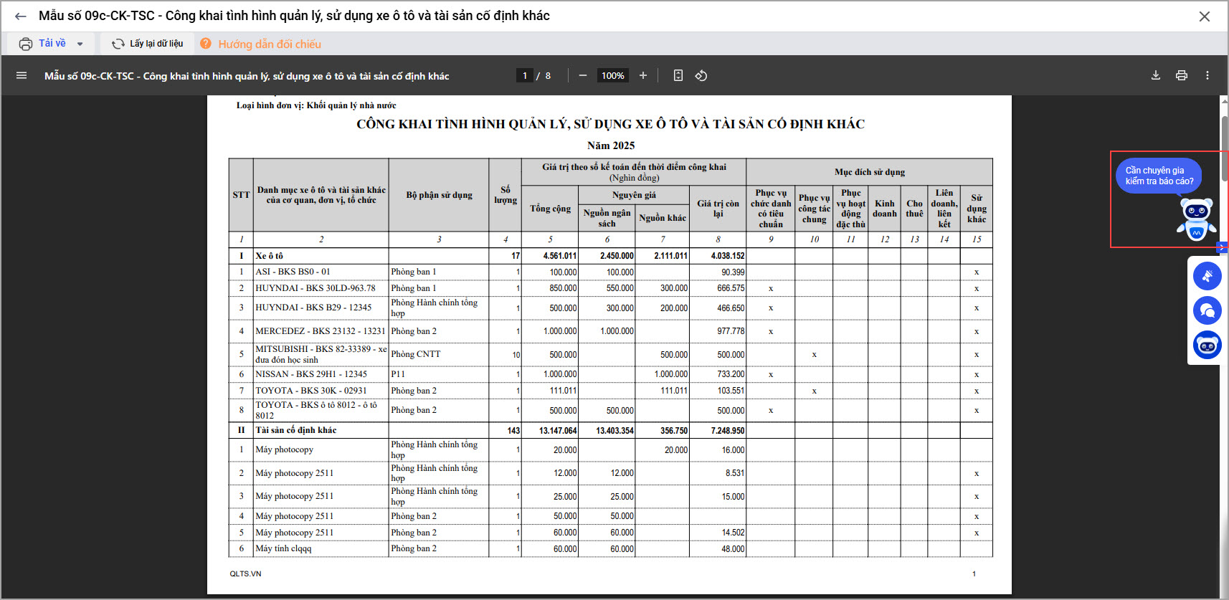
Task: Click the "HUYNDAI - BKS 30LD-963.78" cell
Action: [x=321, y=288]
